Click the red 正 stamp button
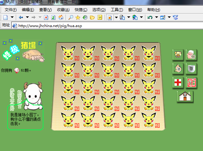The width and height of the screenshot is (203, 151). click(x=192, y=83)
